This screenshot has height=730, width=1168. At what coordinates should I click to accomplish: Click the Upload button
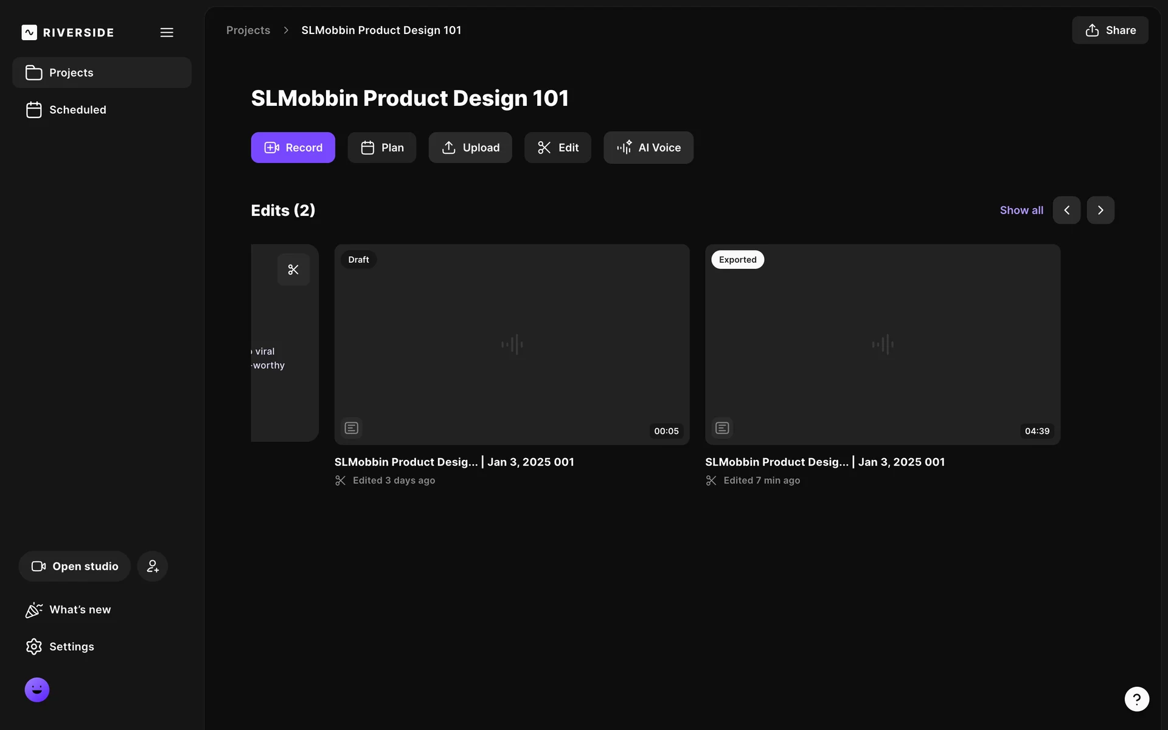[470, 147]
